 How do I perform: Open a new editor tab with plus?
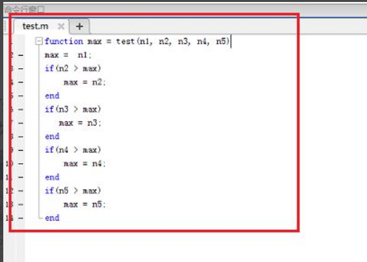click(x=79, y=26)
